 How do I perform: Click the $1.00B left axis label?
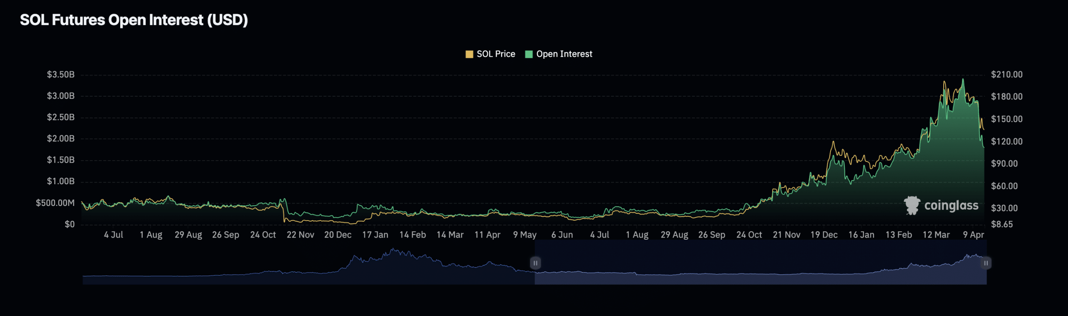pyautogui.click(x=61, y=181)
